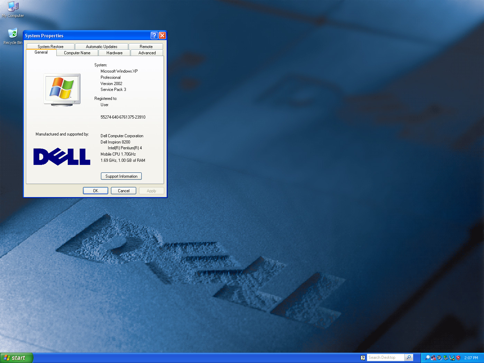The image size is (484, 363).
Task: Click the 1.69 GHz, 1.00 GB of RAM text
Action: click(x=123, y=160)
